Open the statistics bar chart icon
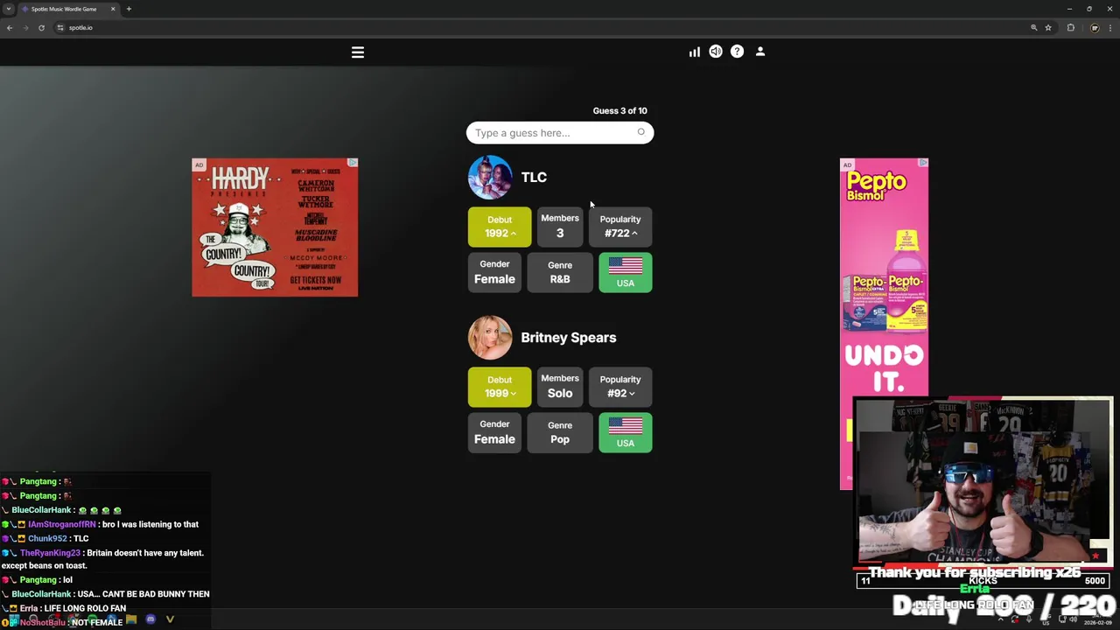The image size is (1120, 630). pyautogui.click(x=694, y=52)
